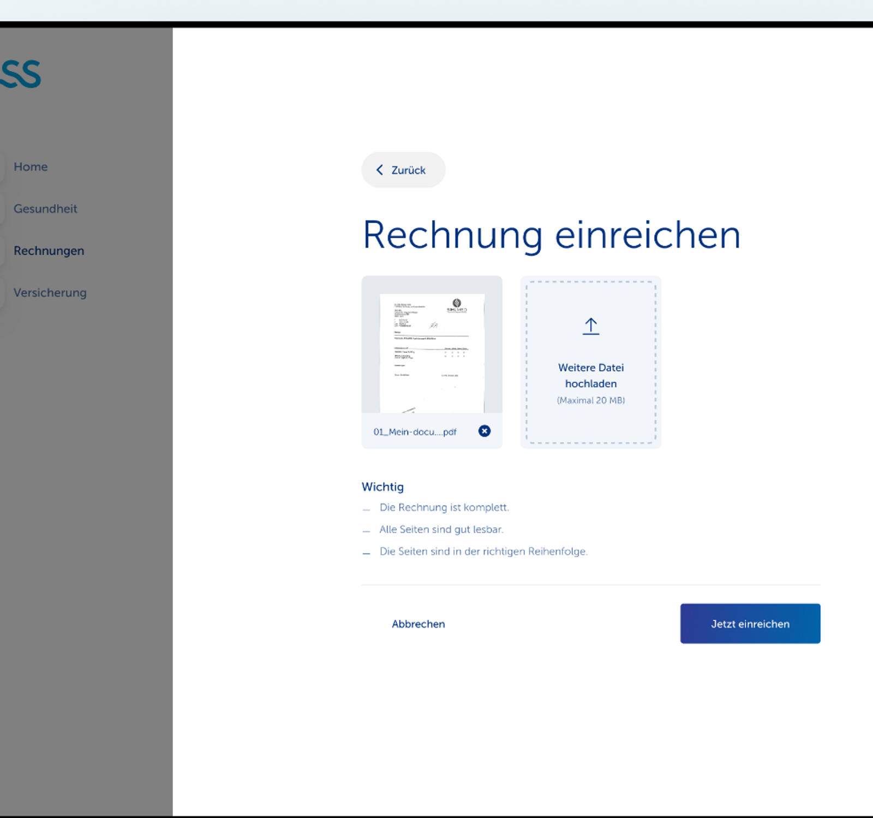Click the checklist line Die Rechnung ist komplett

[444, 507]
